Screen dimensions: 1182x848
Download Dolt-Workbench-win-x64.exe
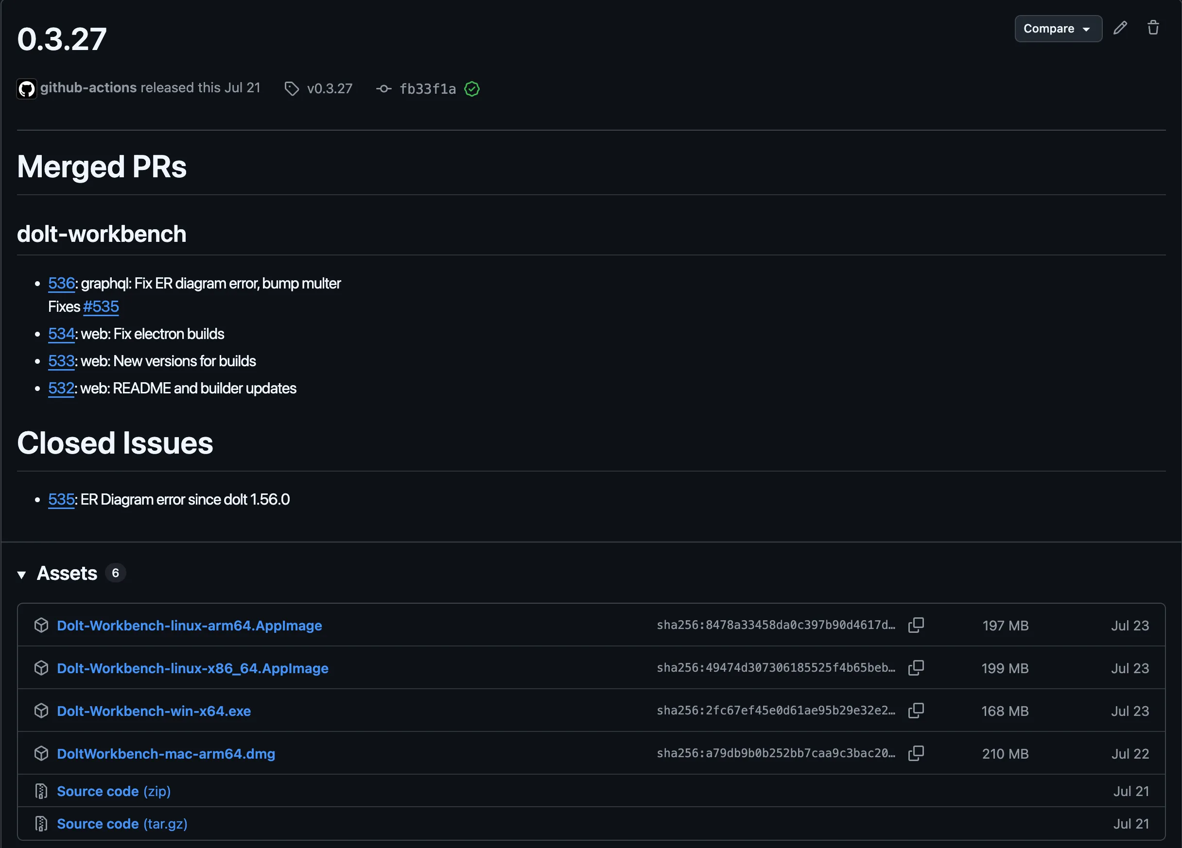pyautogui.click(x=153, y=711)
